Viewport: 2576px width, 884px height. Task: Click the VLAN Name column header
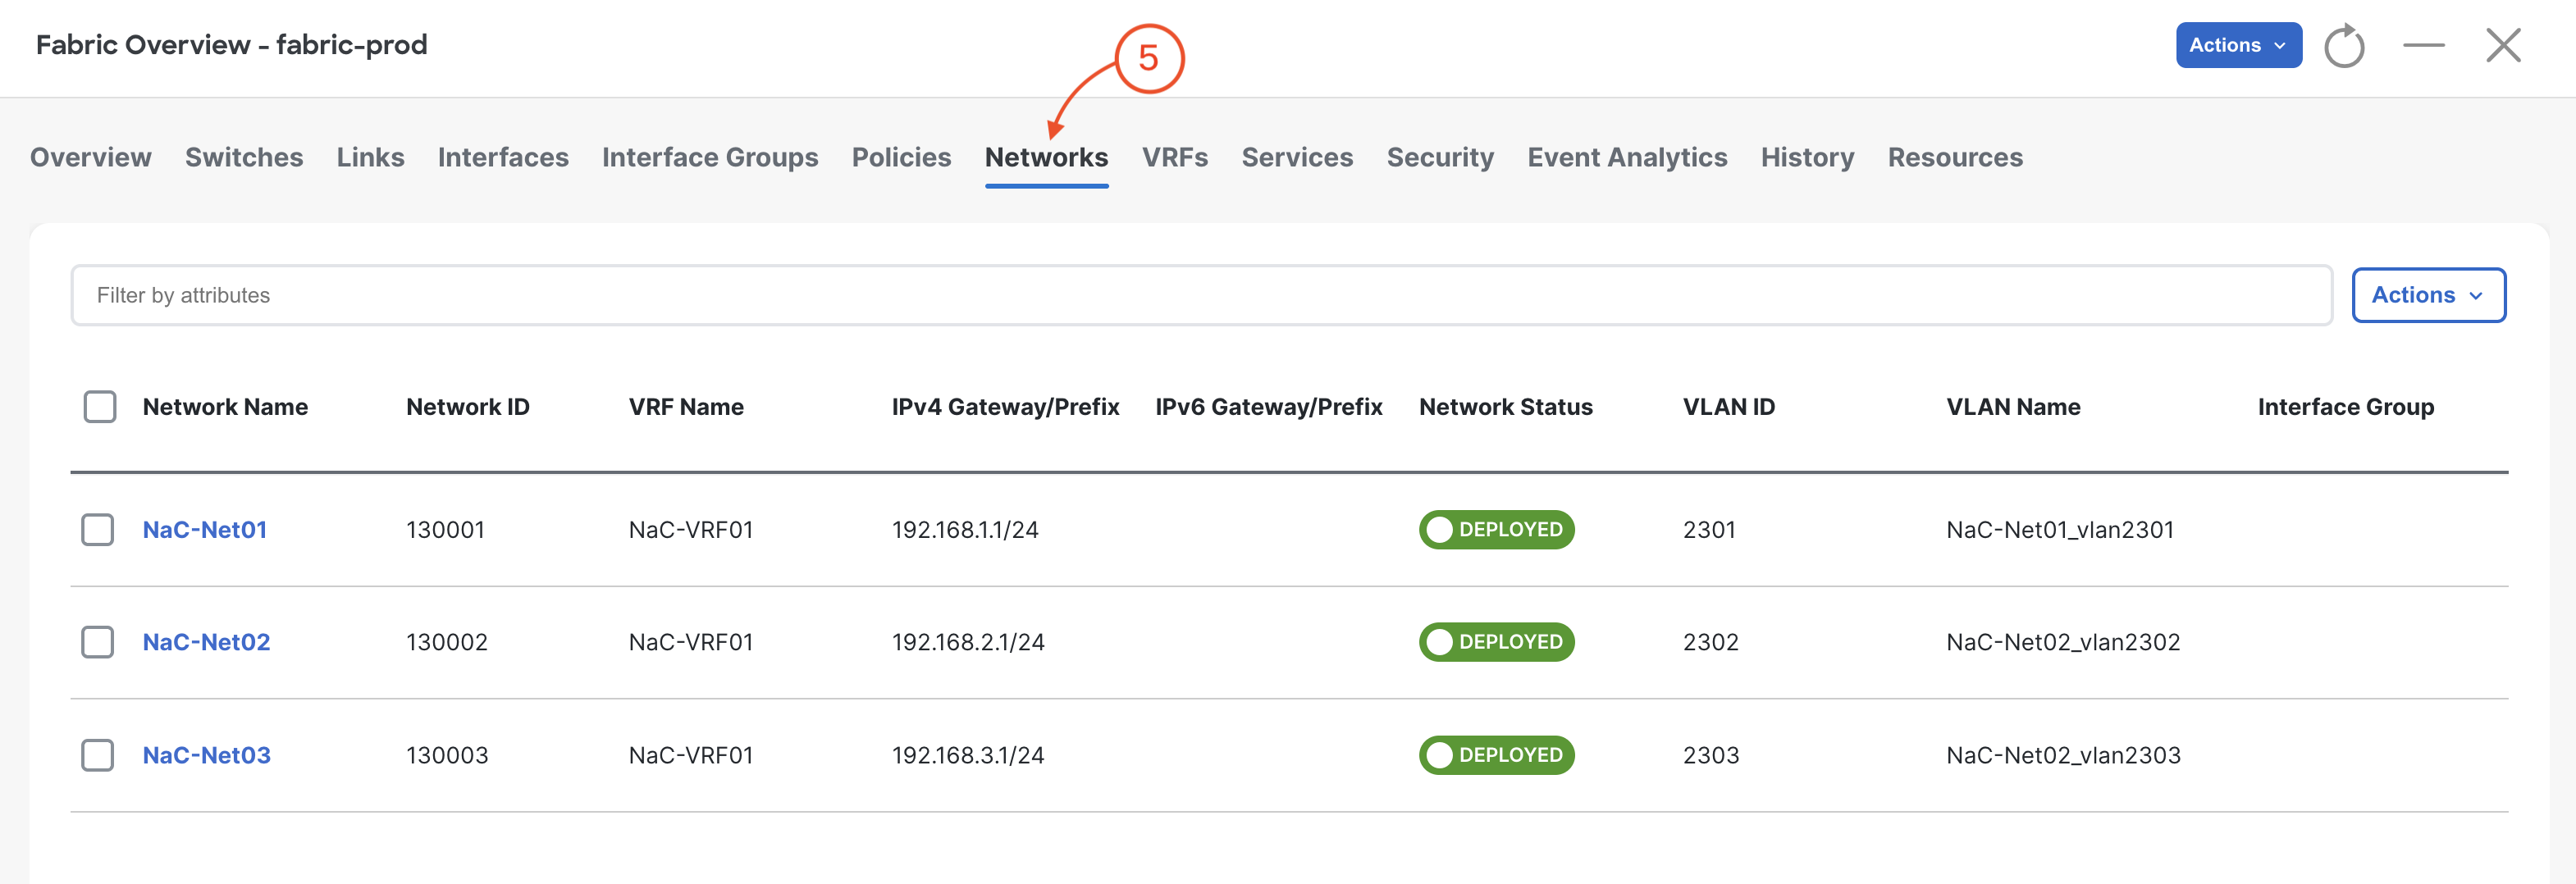click(x=2013, y=407)
